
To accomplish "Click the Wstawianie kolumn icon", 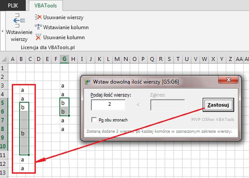I will click(38, 27).
